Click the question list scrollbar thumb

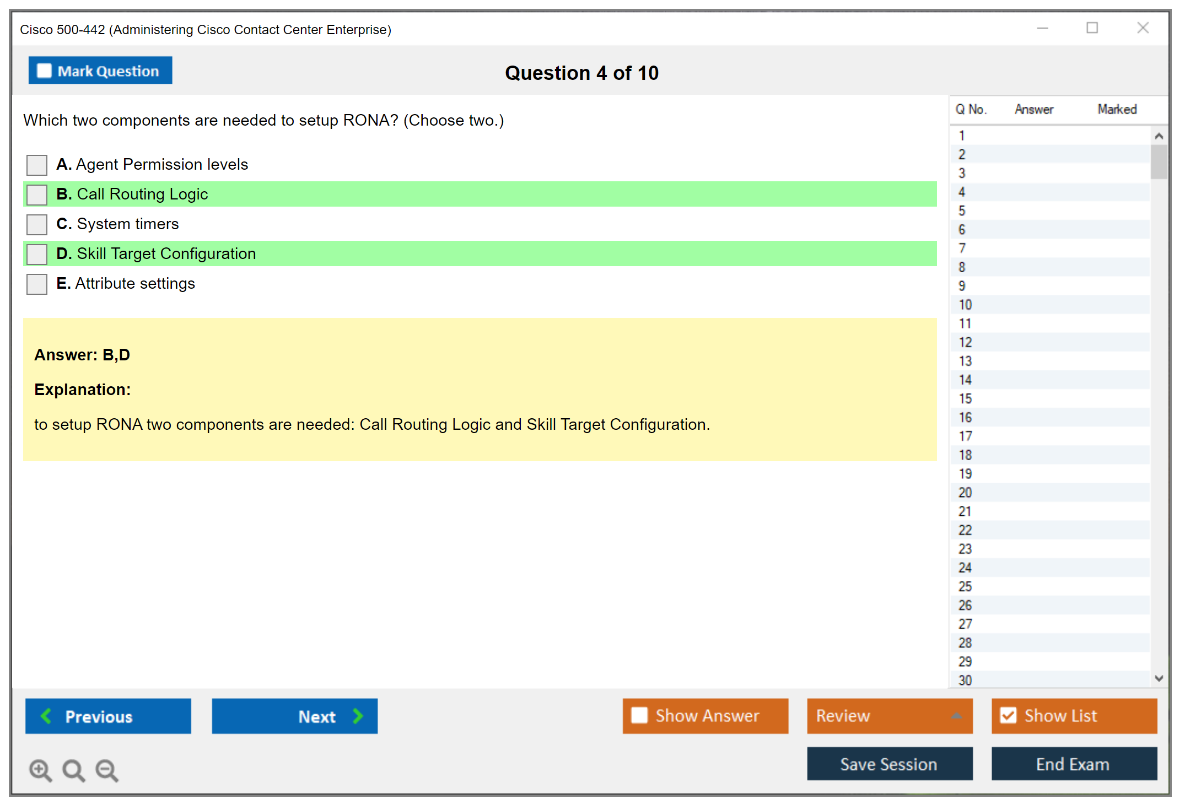[1159, 161]
